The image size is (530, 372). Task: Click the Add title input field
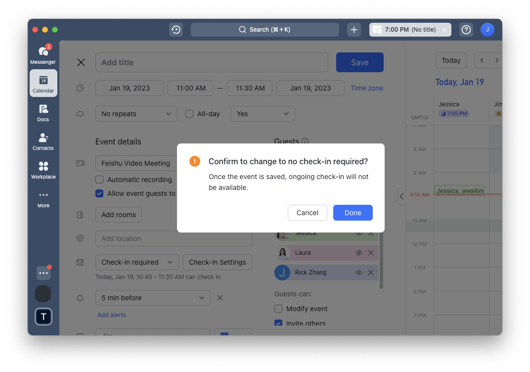click(x=212, y=62)
